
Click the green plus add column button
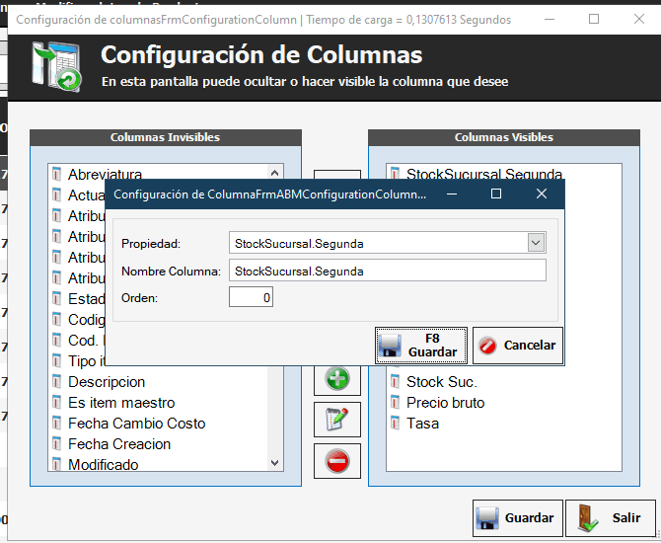[x=337, y=379]
